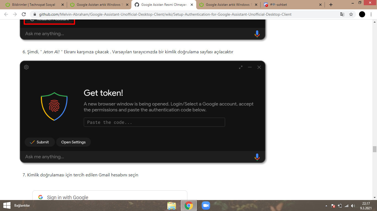Screen dimensions: 377x211
Task: Close the Google Asistan Resmi Olmayan tab
Action: click(x=192, y=5)
